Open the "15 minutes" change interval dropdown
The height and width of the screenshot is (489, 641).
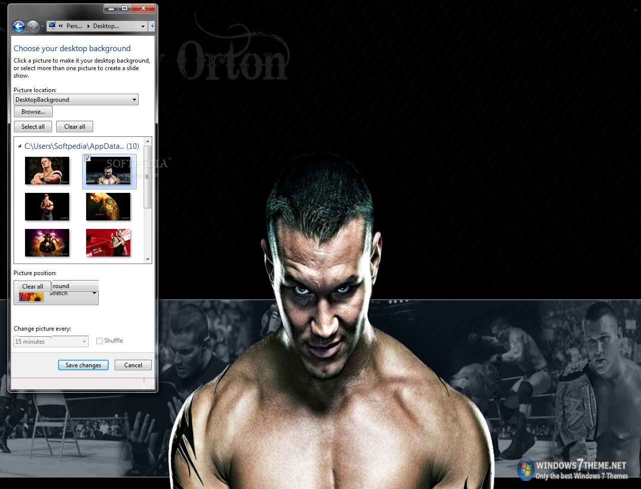coord(51,342)
